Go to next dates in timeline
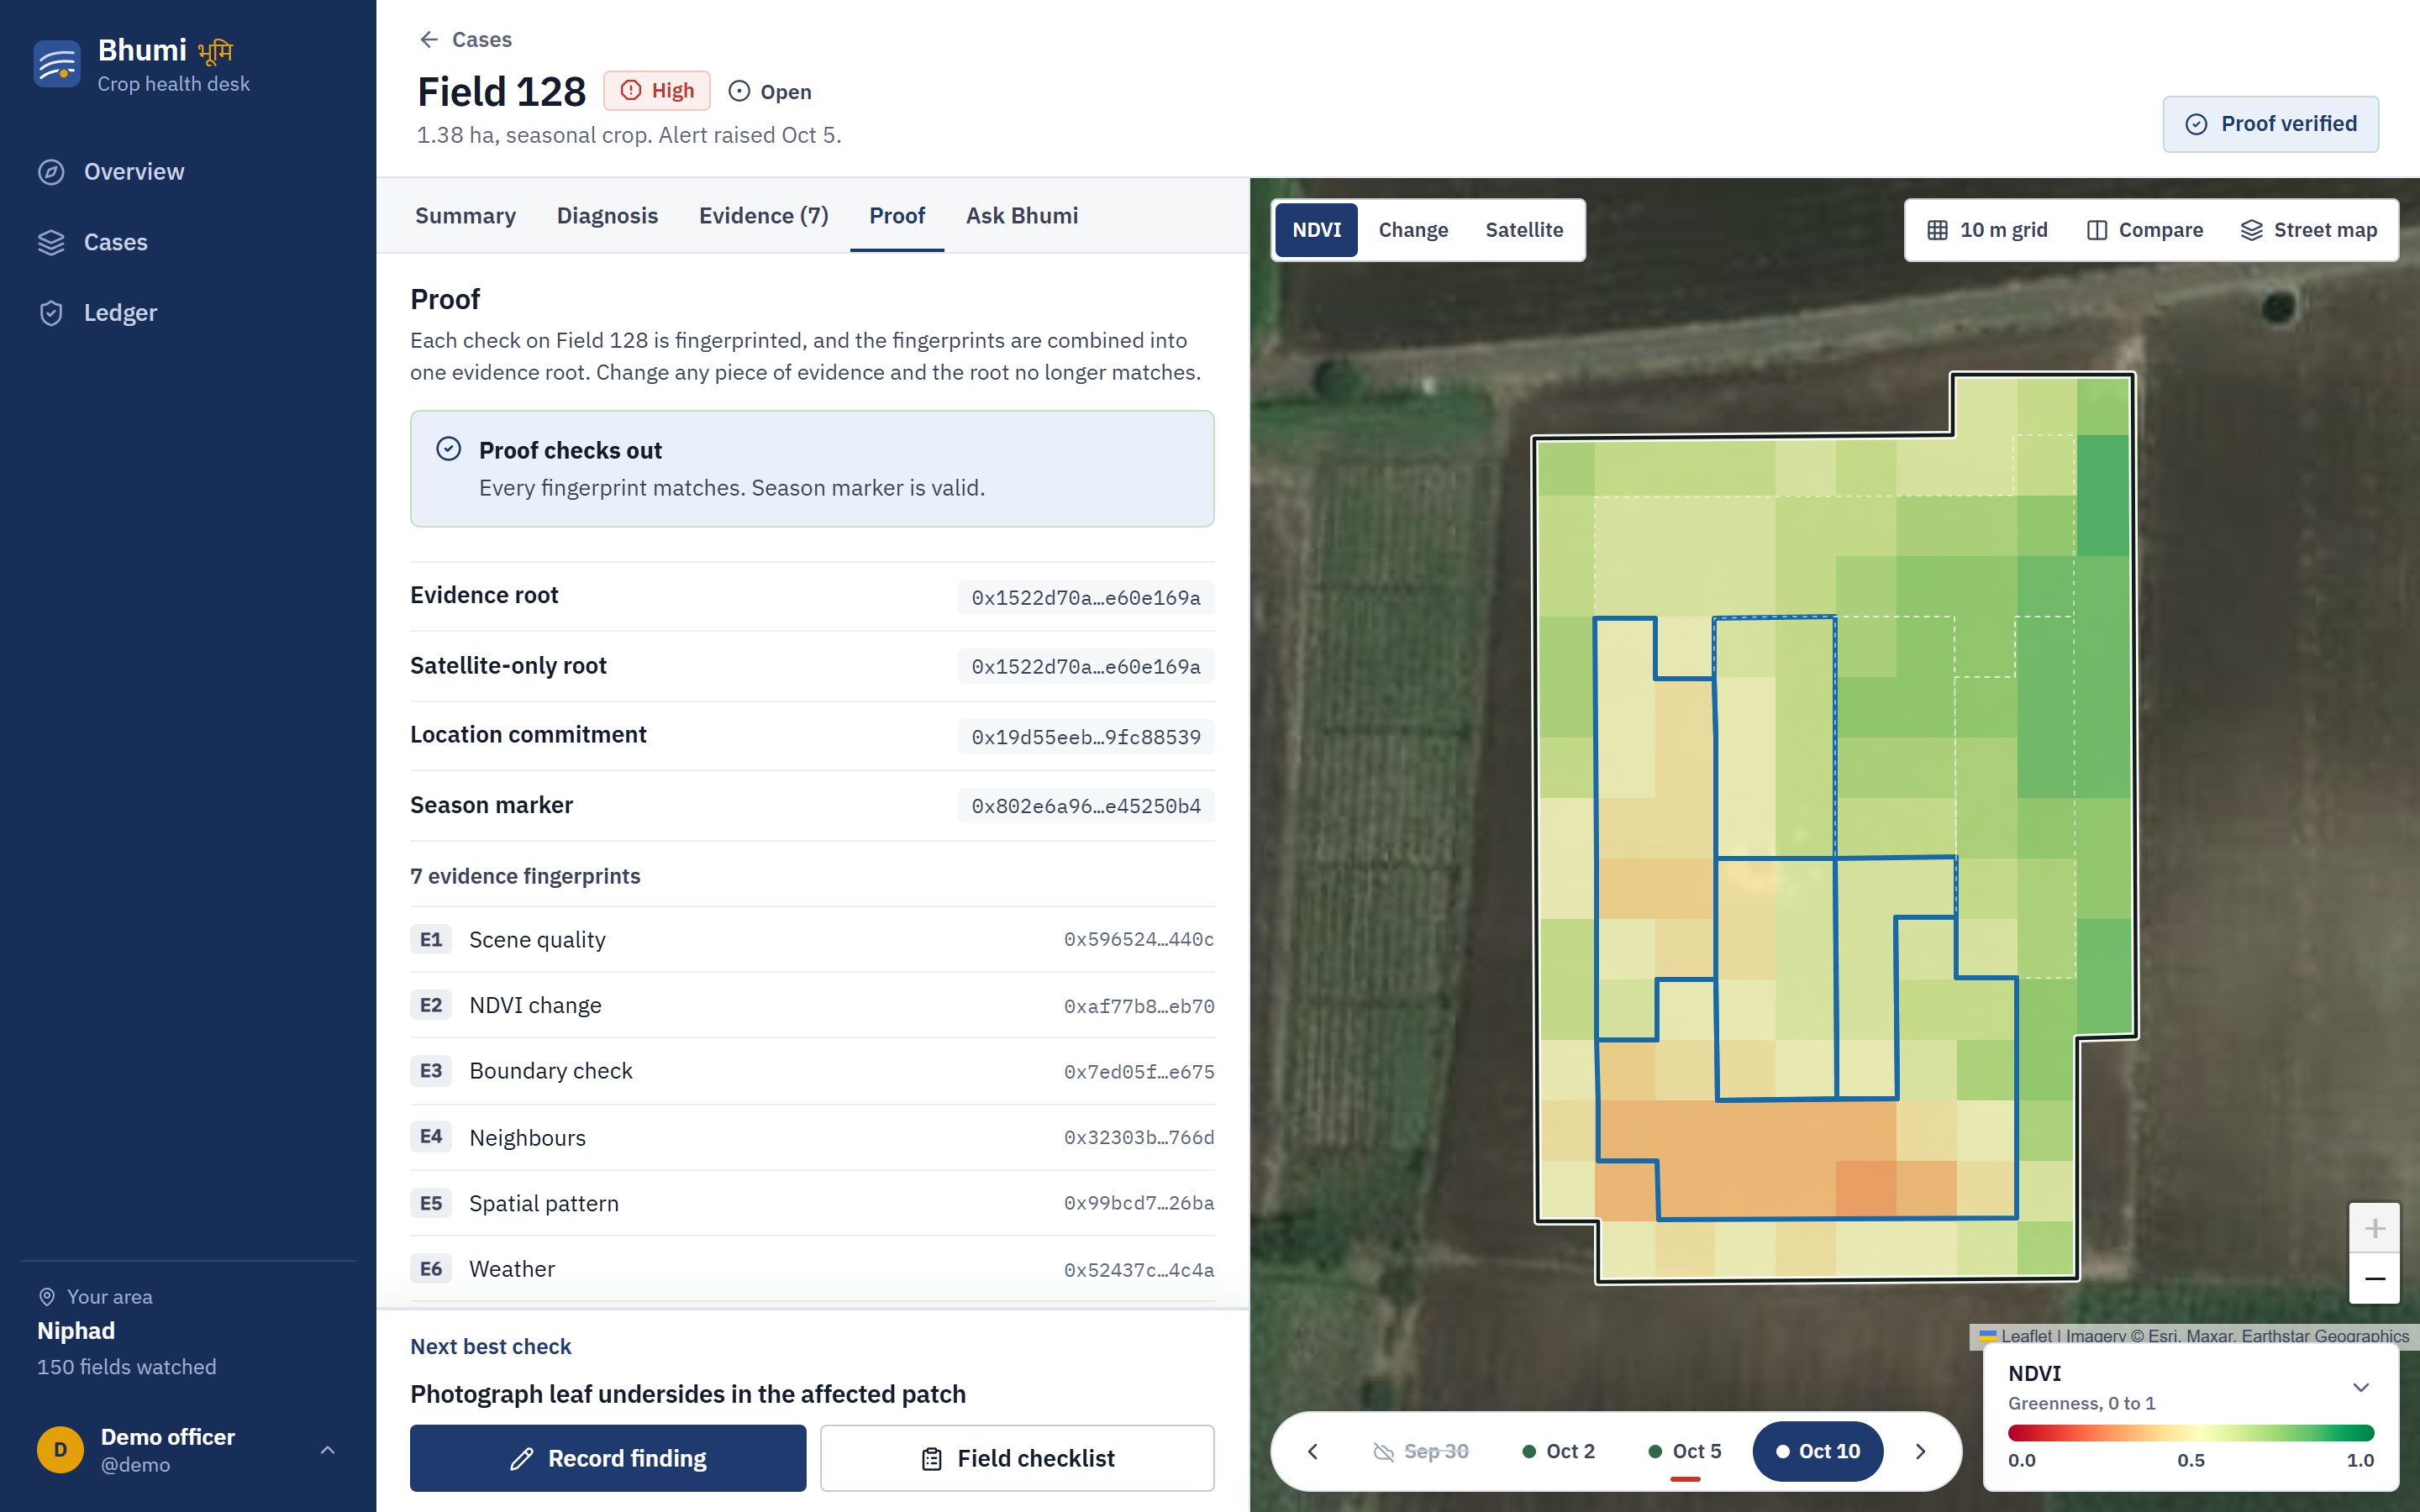 1920,1451
